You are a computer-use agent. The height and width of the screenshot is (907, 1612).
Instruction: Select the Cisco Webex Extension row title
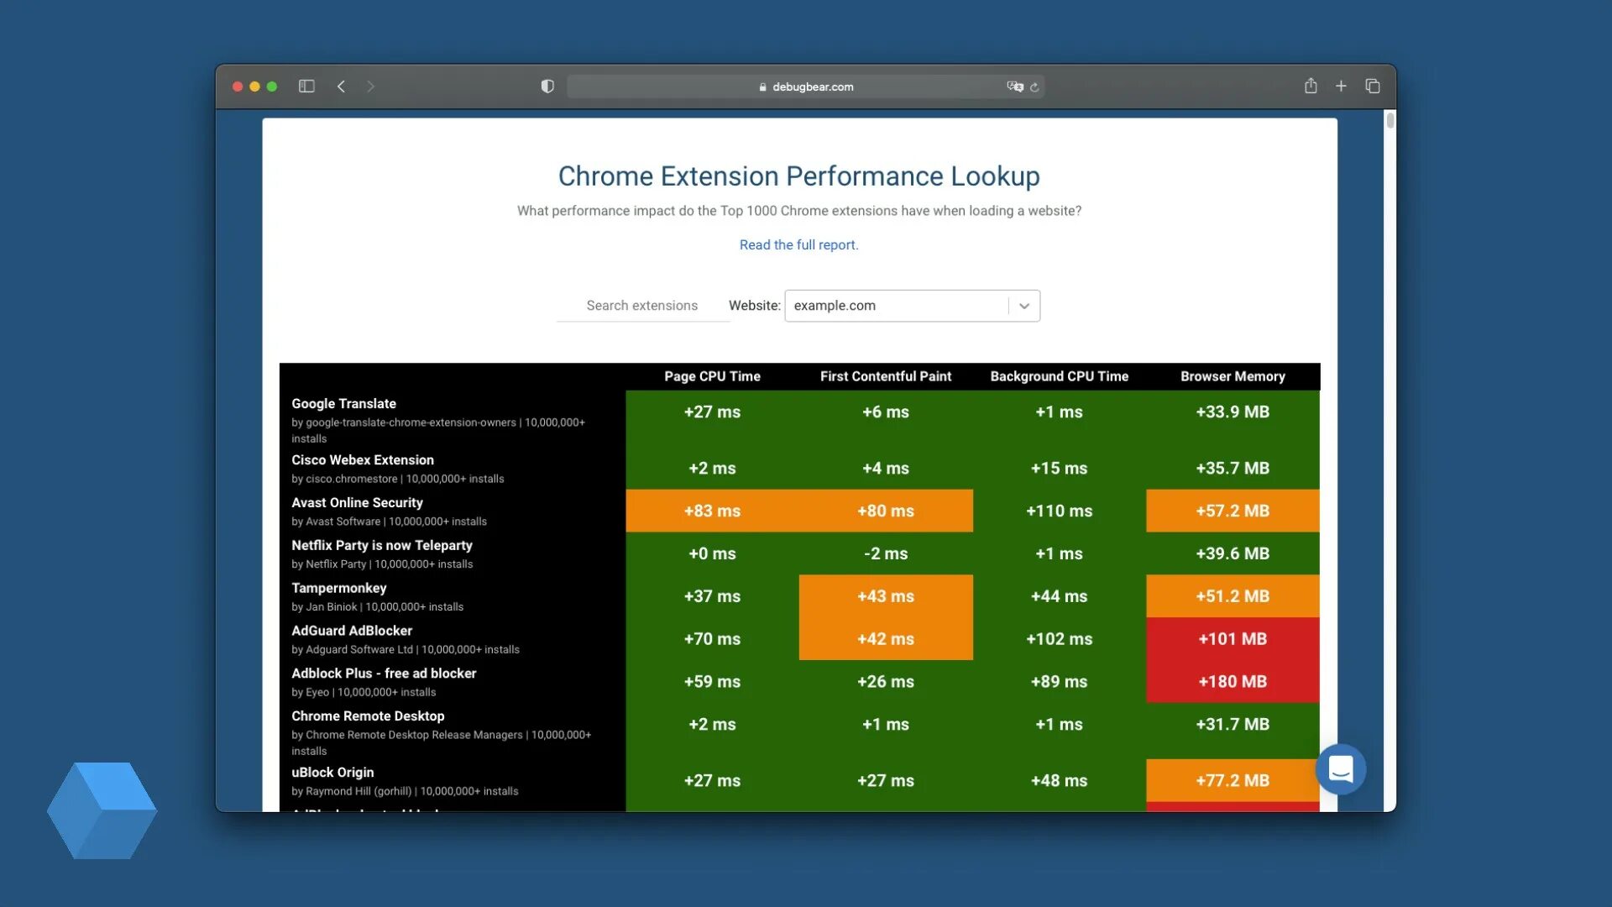(363, 460)
